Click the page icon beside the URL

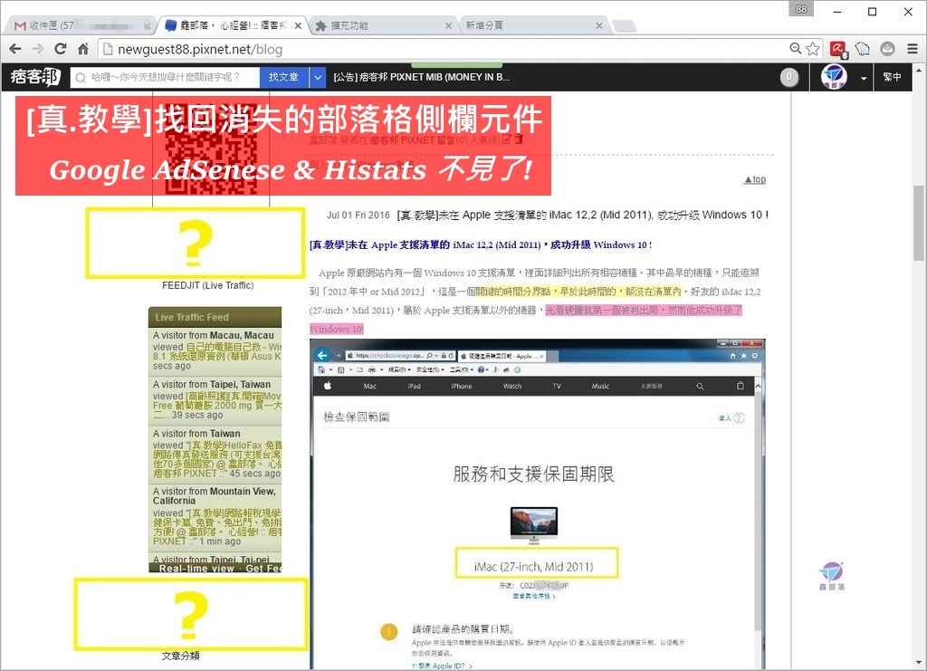coord(108,49)
